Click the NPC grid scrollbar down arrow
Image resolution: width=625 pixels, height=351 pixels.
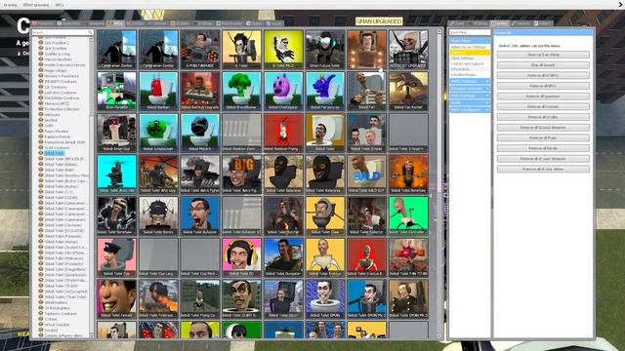click(439, 336)
